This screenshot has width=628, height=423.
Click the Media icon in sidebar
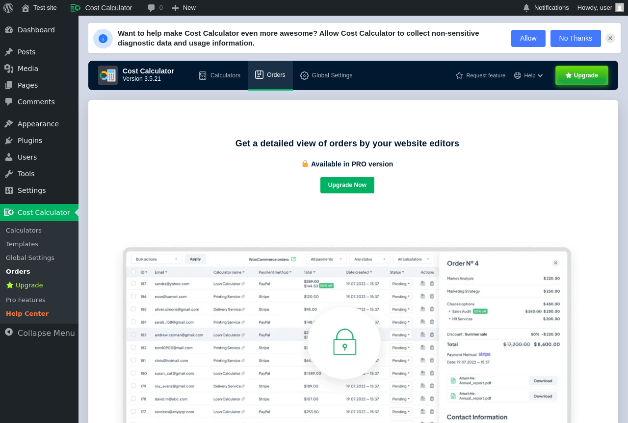[9, 69]
